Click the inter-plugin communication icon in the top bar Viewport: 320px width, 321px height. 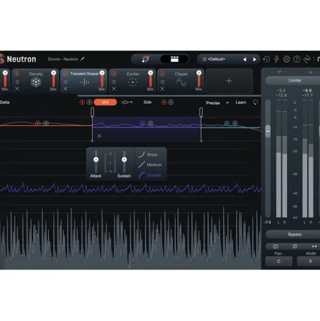(307, 59)
